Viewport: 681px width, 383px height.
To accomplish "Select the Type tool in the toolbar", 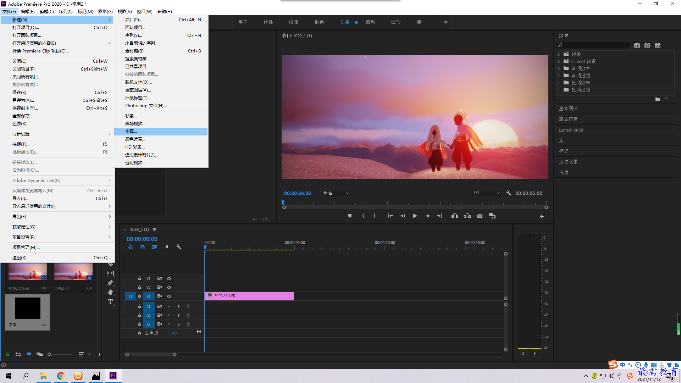I will click(110, 302).
